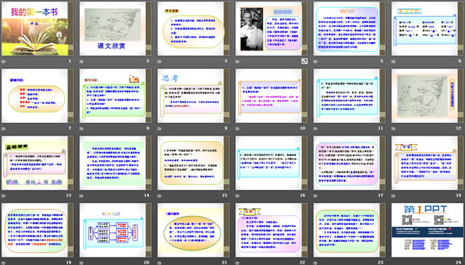Viewport: 465px width, 265px height.
Task: Click the animation star under slide 17
Action: (316, 195)
